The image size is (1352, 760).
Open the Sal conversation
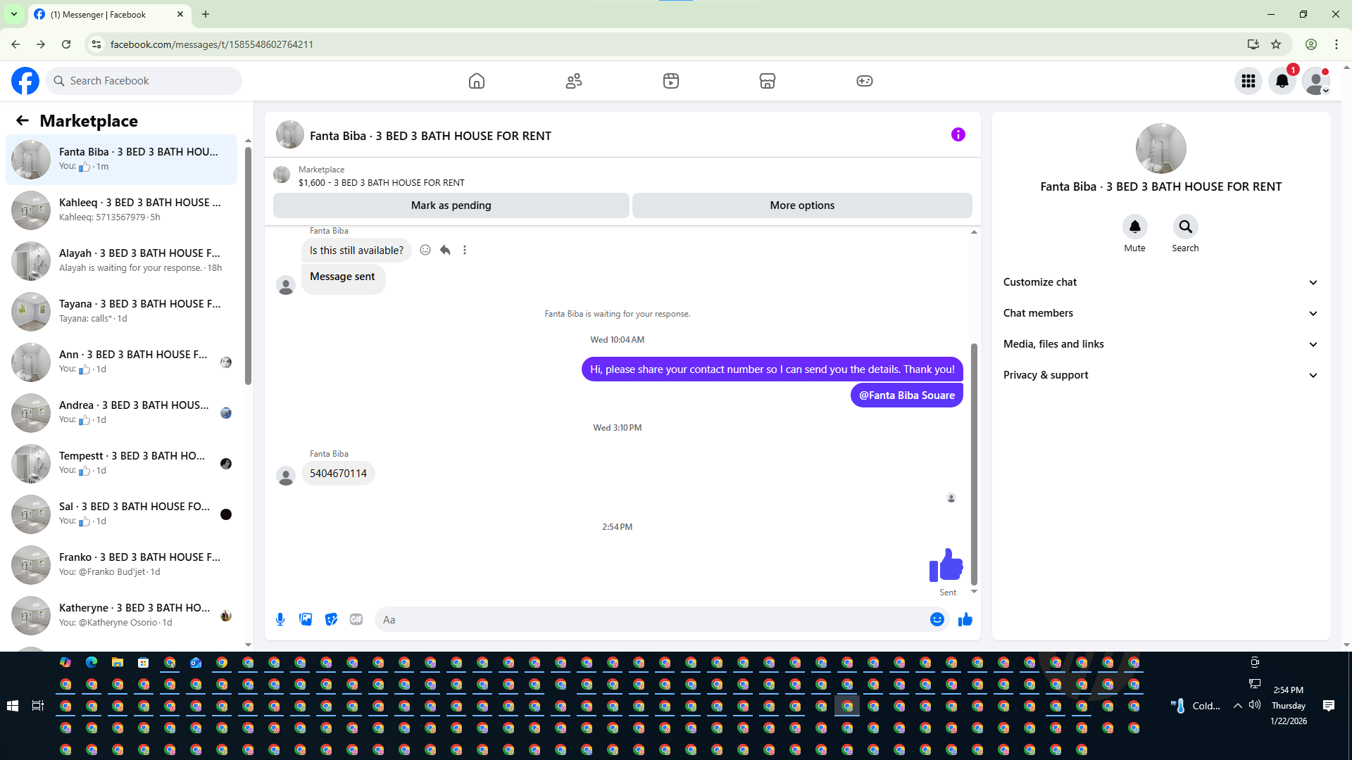[122, 514]
